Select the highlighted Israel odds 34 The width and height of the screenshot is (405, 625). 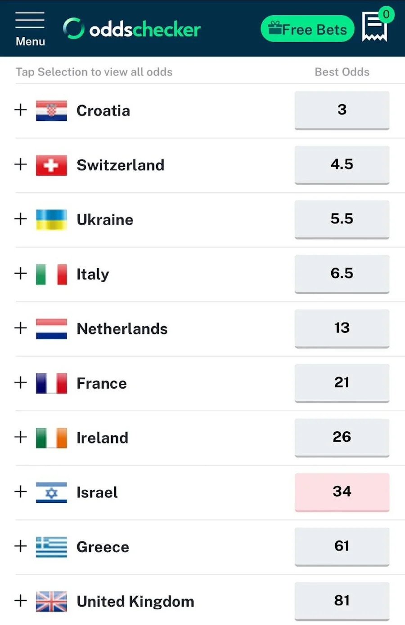342,492
